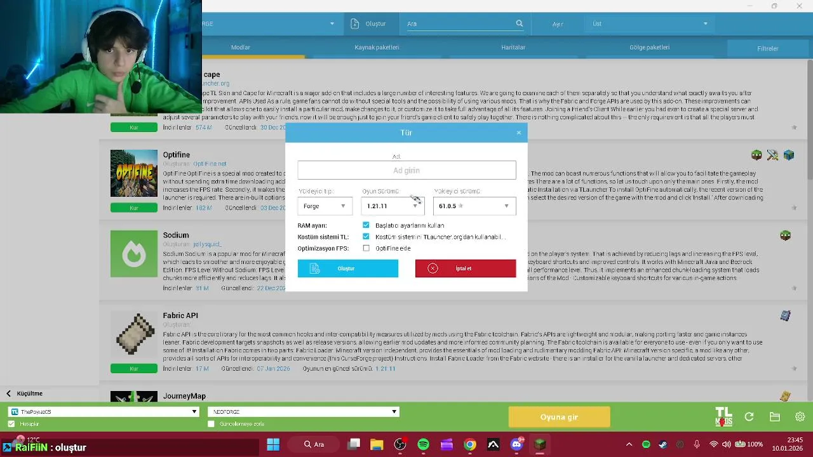Favorite the Optifine mod with star icon
Viewport: 813px width, 457px height.
coord(794,208)
